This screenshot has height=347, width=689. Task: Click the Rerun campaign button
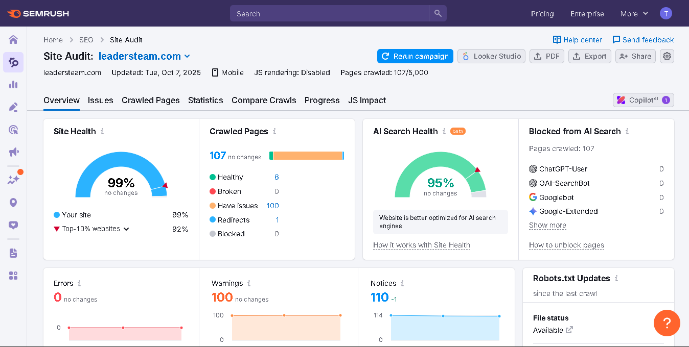coord(415,56)
